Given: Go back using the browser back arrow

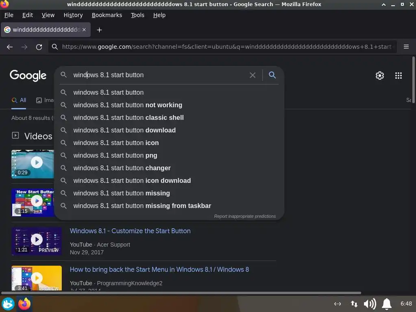Looking at the screenshot, I should click(x=10, y=47).
